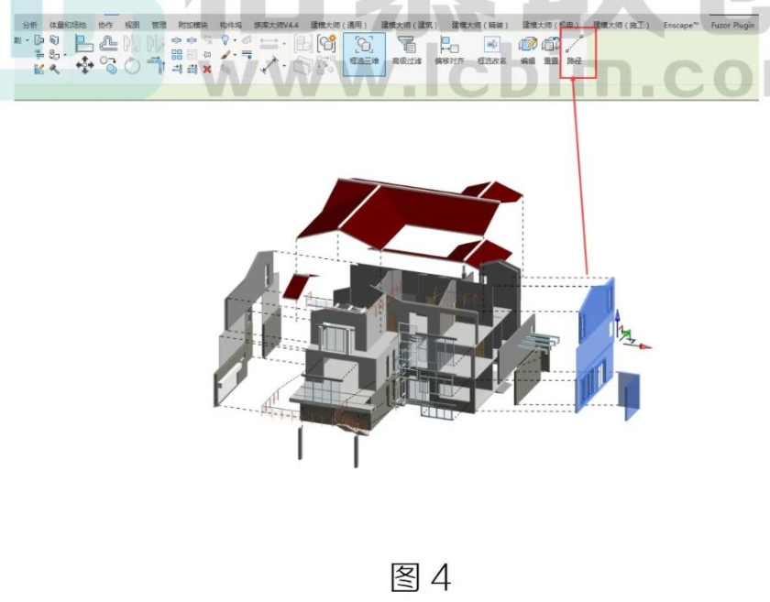Click the red horizontal displacement arrow
This screenshot has height=602, width=770.
(x=643, y=346)
